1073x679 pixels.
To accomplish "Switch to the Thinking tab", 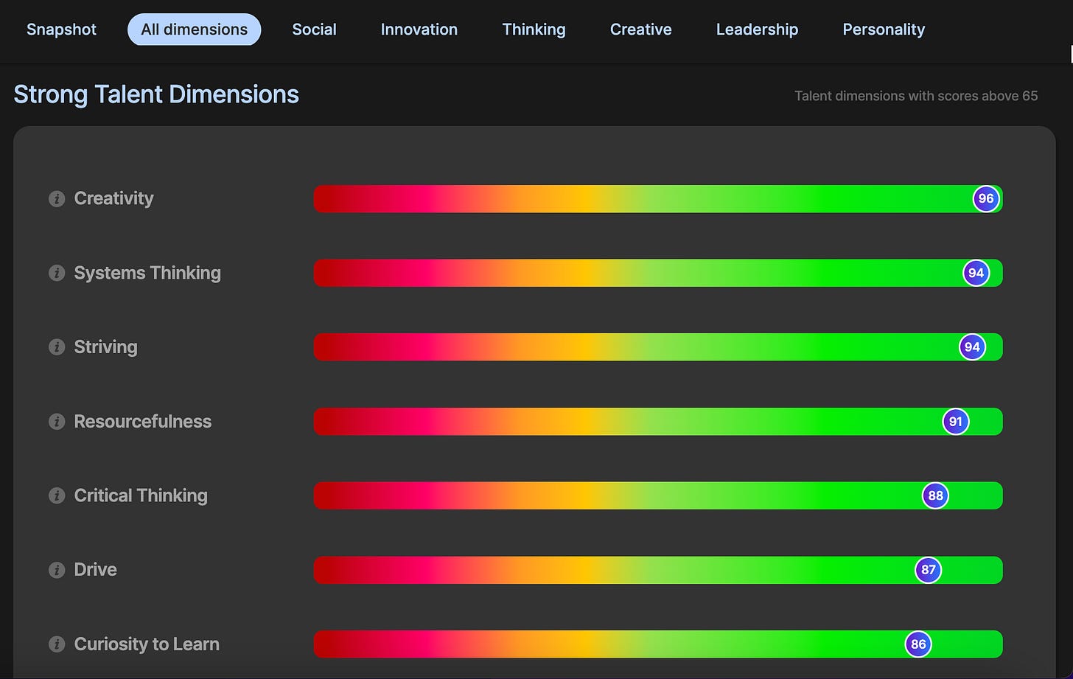I will 534,29.
